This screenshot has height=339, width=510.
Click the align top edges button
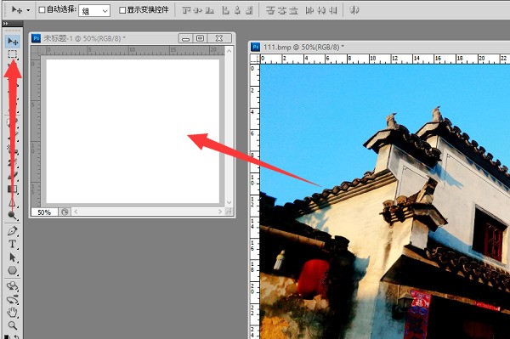tap(187, 10)
